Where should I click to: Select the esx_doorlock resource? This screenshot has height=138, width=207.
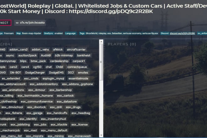point(36,107)
